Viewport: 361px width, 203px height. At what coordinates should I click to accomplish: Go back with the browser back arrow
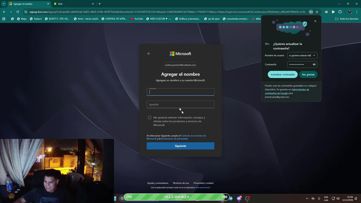click(x=4, y=12)
